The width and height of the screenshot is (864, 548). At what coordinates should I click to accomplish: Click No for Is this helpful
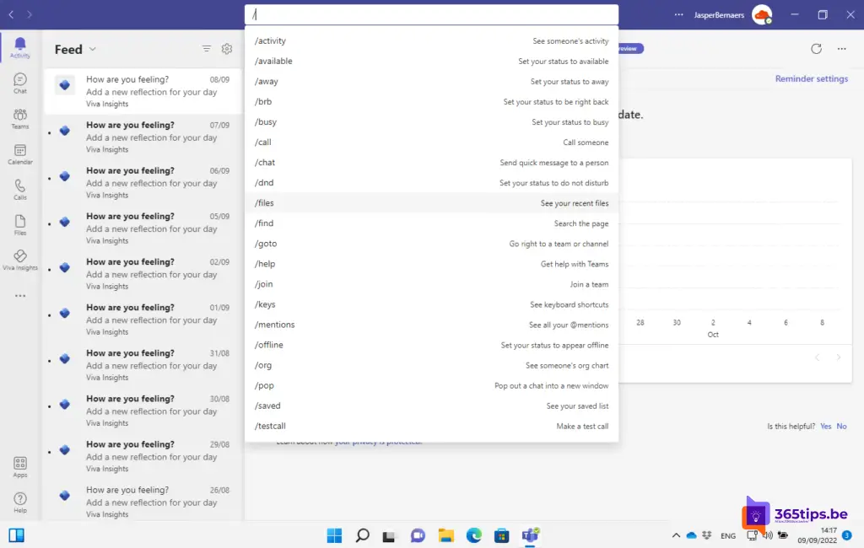(841, 427)
